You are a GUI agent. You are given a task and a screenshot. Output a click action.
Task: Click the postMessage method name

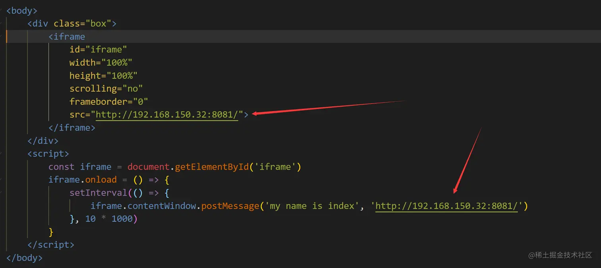click(230, 206)
